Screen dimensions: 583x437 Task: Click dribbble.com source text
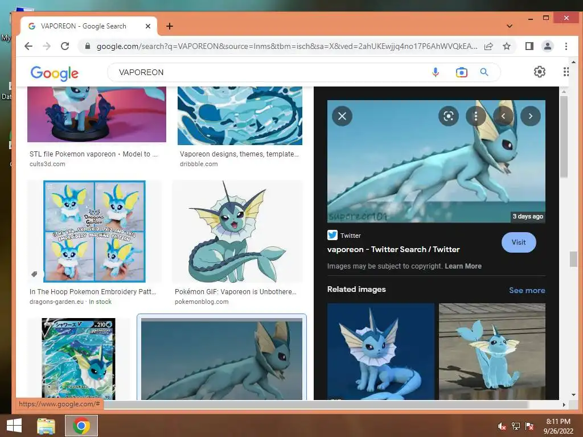(x=199, y=164)
